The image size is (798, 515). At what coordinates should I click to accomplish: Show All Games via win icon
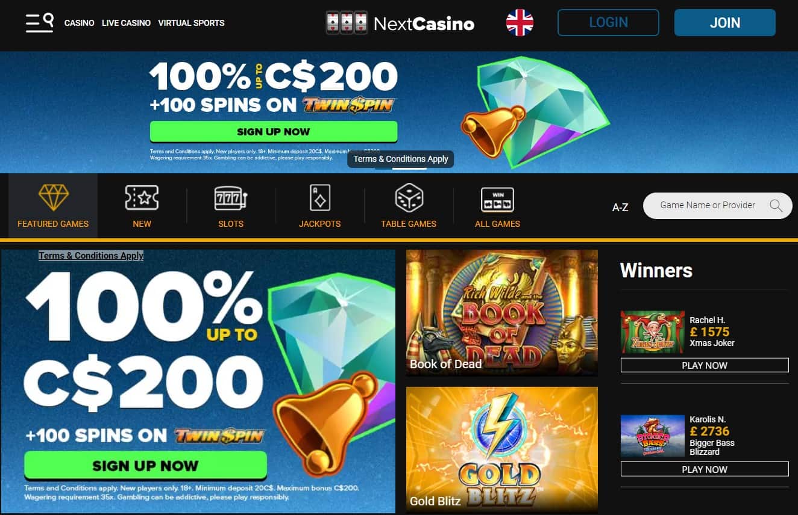click(x=497, y=200)
